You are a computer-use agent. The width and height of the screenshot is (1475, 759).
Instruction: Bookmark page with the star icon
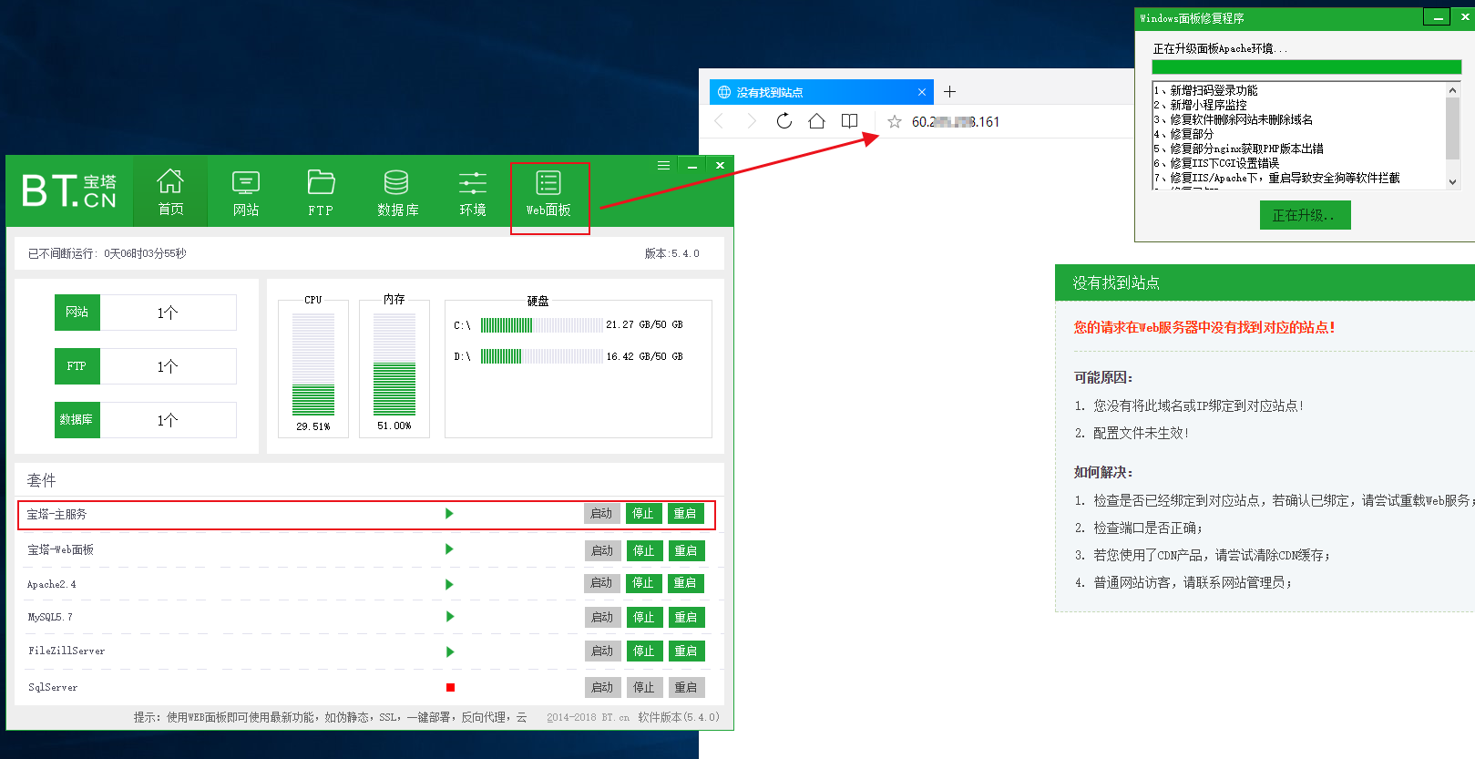pos(894,122)
